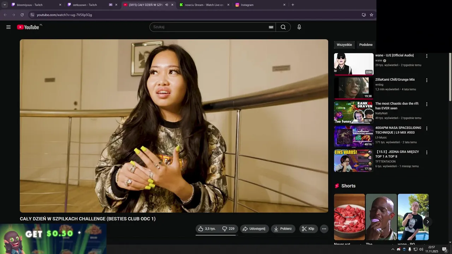The height and width of the screenshot is (254, 452).
Task: Bookmark this page with star icon
Action: (371, 15)
